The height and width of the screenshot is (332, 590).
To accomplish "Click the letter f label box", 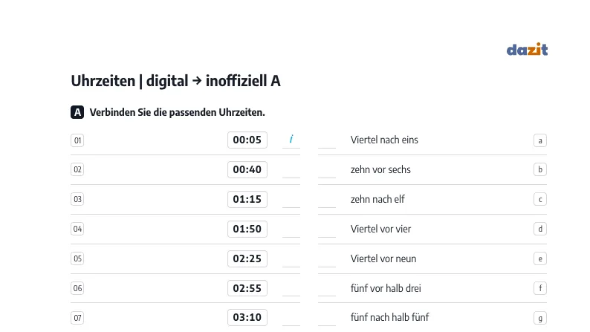I will pos(540,288).
